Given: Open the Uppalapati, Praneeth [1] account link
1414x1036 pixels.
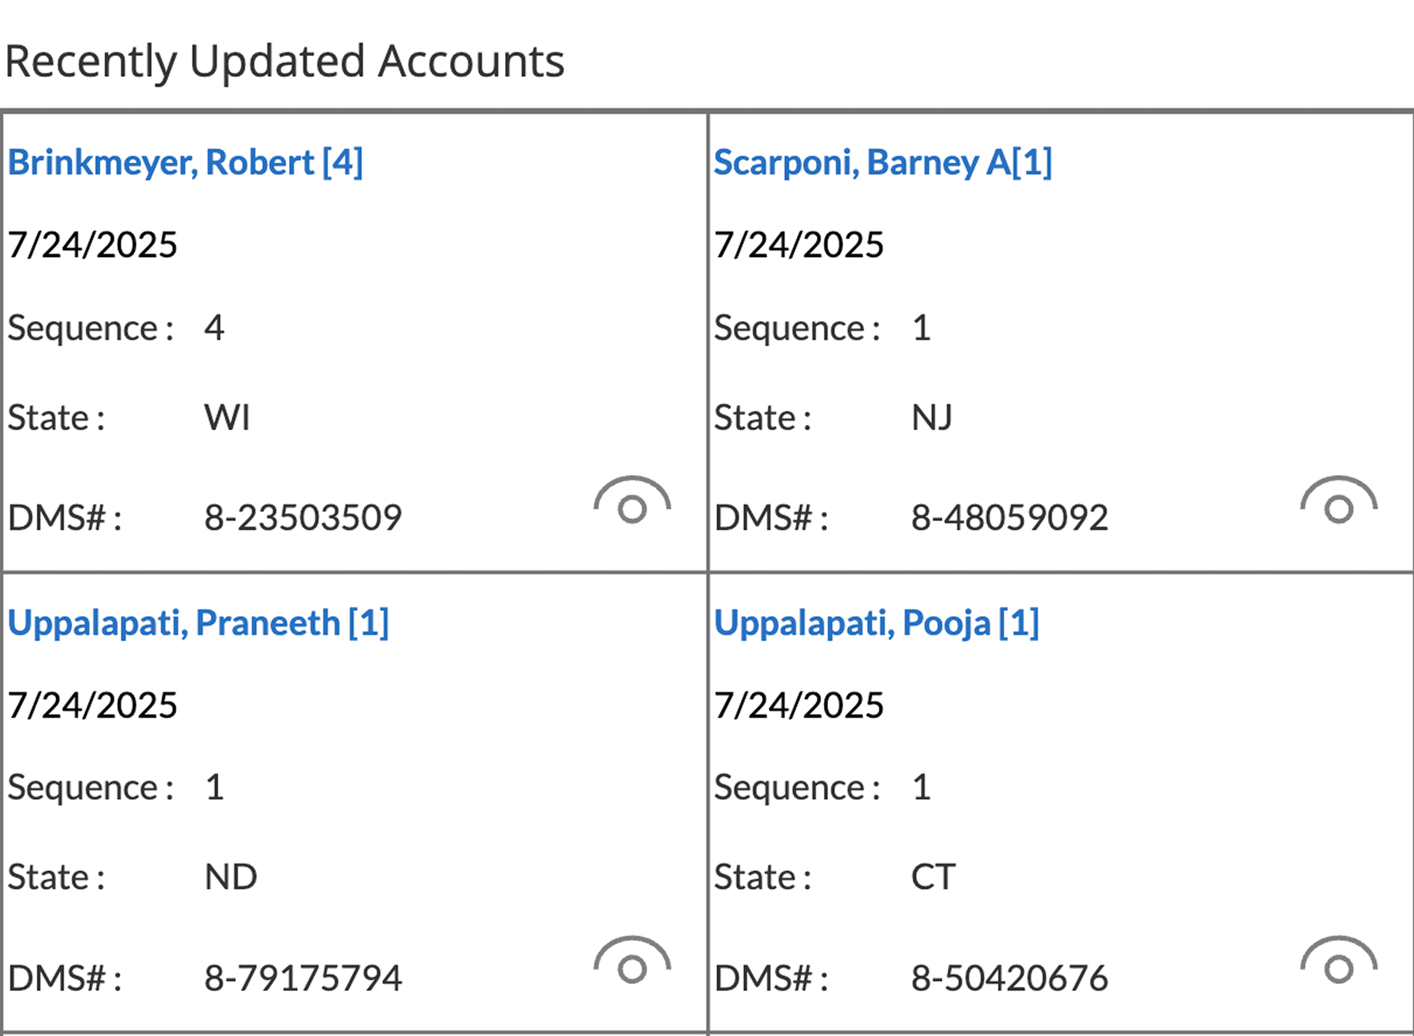Looking at the screenshot, I should [198, 624].
